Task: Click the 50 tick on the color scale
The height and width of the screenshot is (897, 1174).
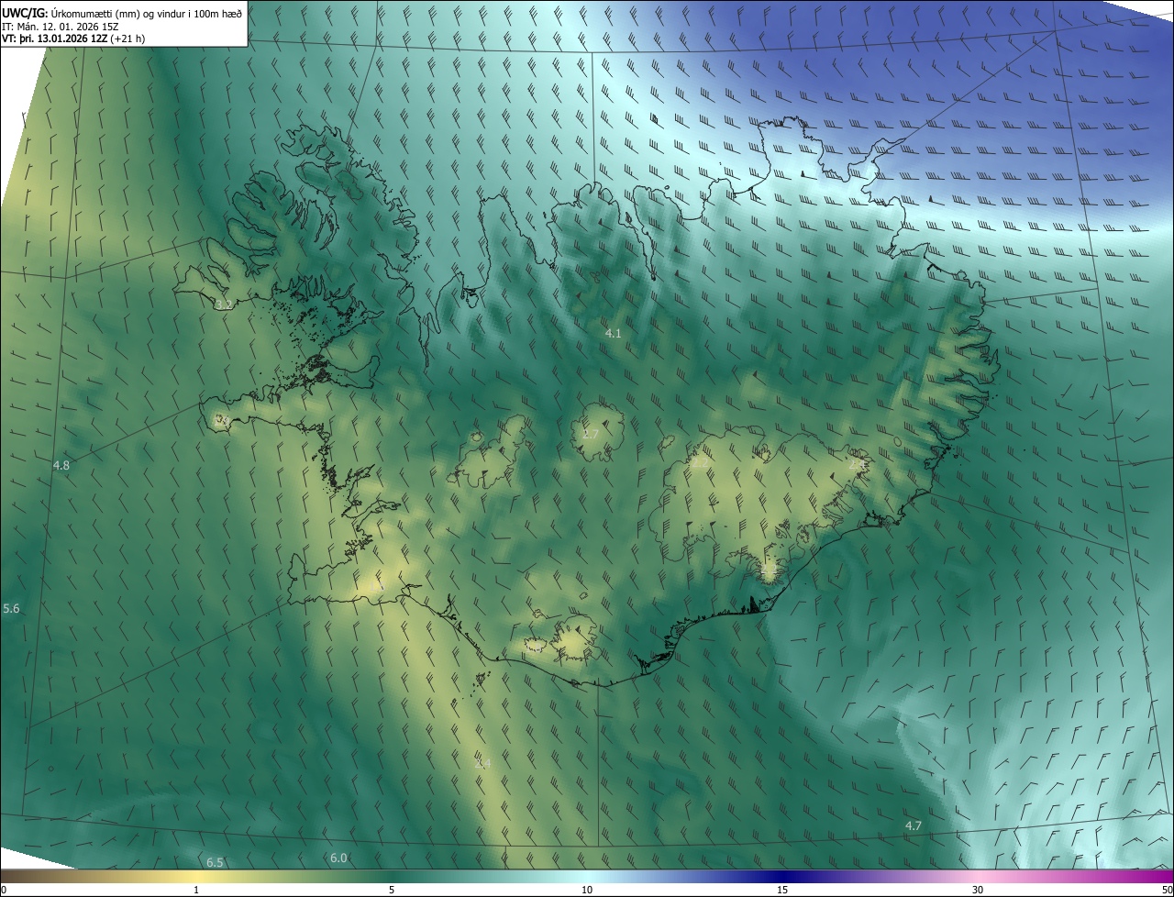Action: pos(1167,891)
